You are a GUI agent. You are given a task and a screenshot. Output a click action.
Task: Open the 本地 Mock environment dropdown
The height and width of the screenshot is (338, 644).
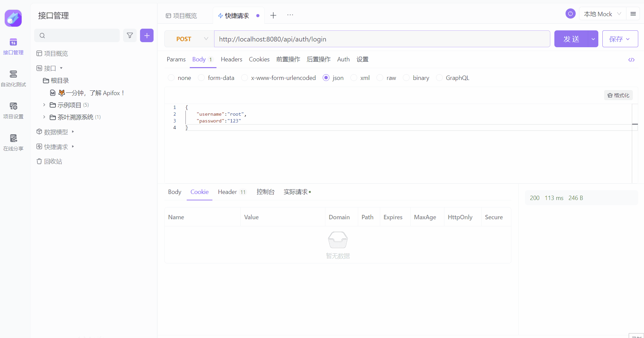pos(602,14)
